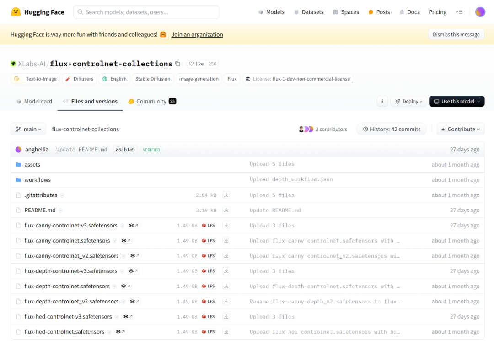View History: 42 commits

(392, 129)
